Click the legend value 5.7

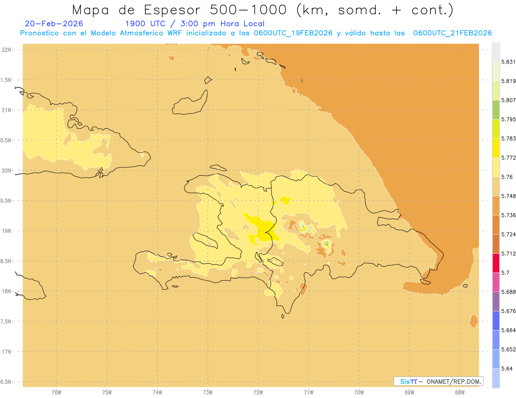(505, 273)
